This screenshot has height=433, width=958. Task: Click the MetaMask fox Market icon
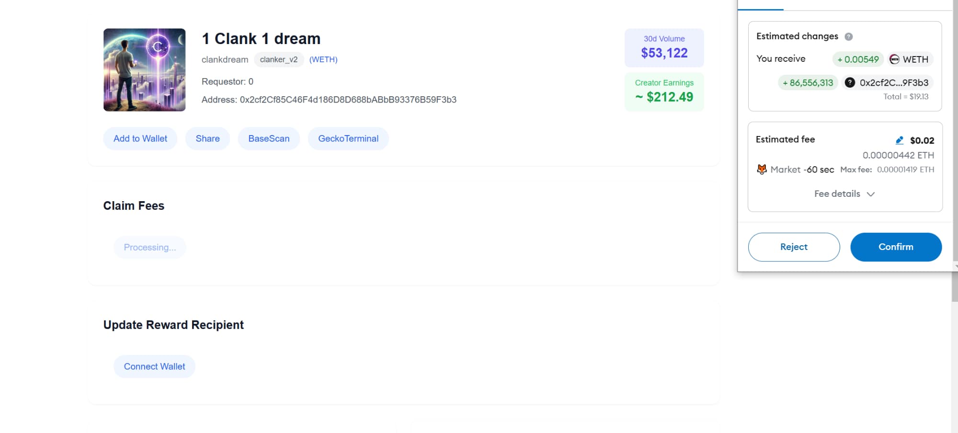[762, 169]
